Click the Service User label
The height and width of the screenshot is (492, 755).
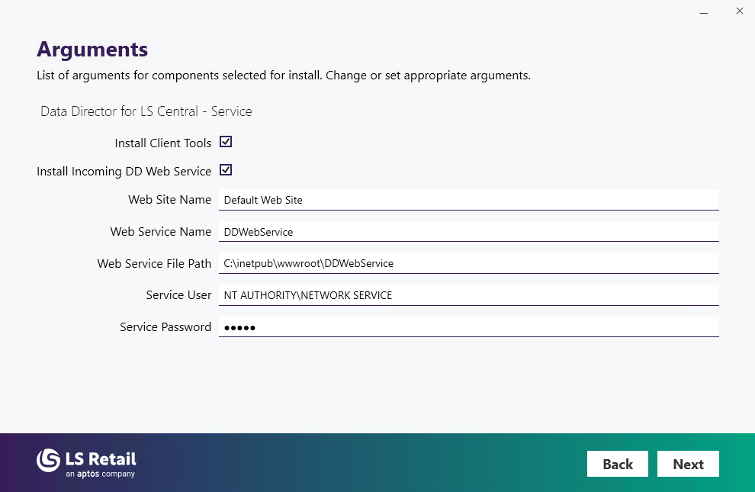pyautogui.click(x=178, y=295)
